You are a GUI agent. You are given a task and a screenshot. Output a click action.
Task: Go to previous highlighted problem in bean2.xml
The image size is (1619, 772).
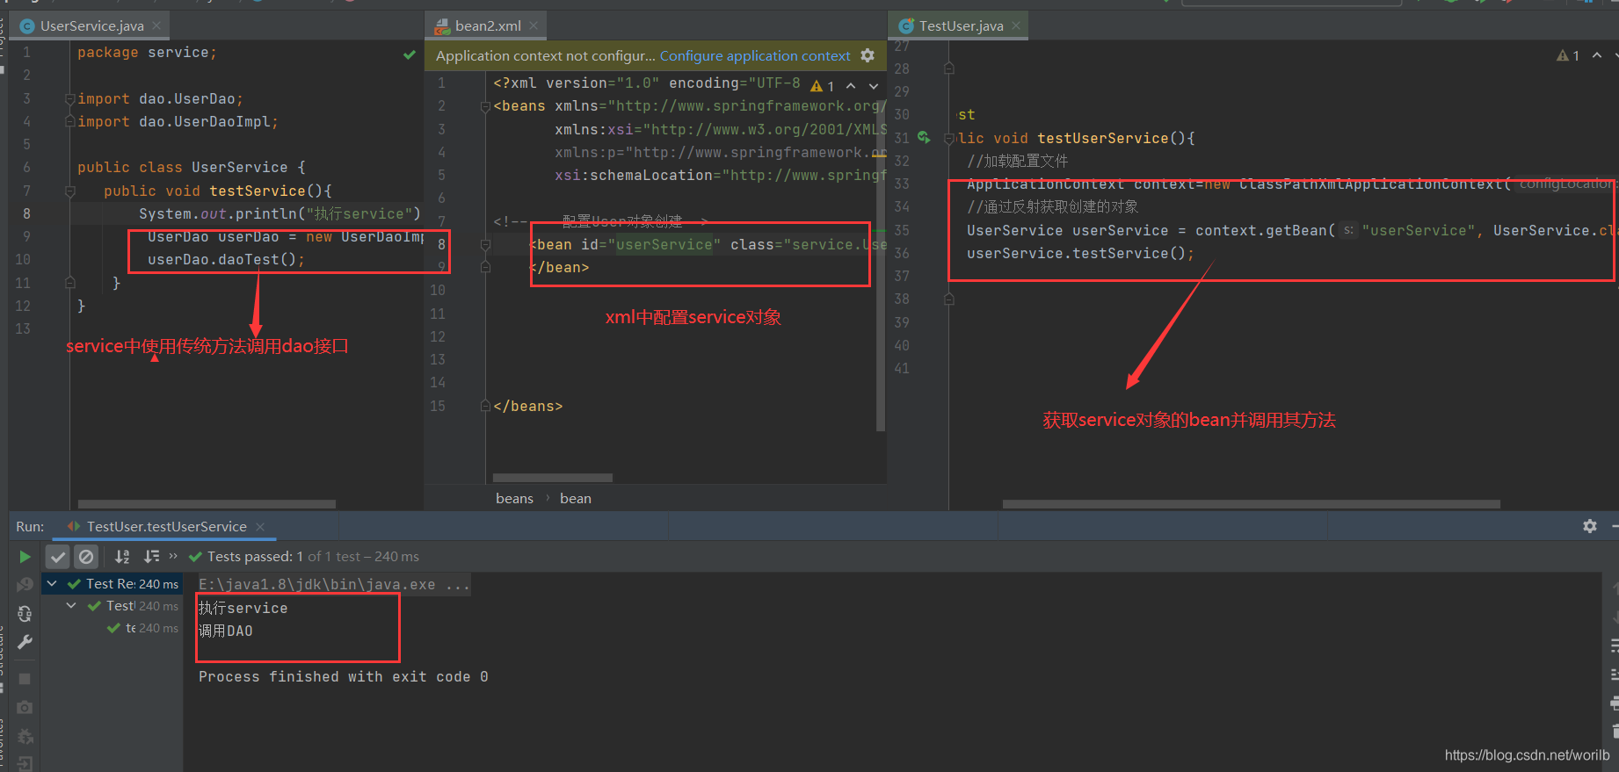851,86
